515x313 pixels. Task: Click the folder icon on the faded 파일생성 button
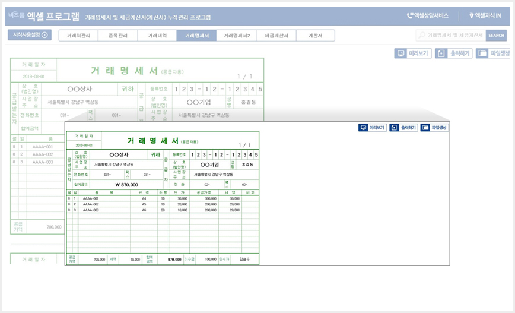[482, 53]
